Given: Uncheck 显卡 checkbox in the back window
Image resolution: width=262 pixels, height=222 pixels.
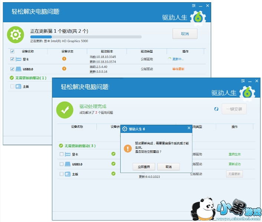Looking at the screenshot, I should pyautogui.click(x=12, y=59).
